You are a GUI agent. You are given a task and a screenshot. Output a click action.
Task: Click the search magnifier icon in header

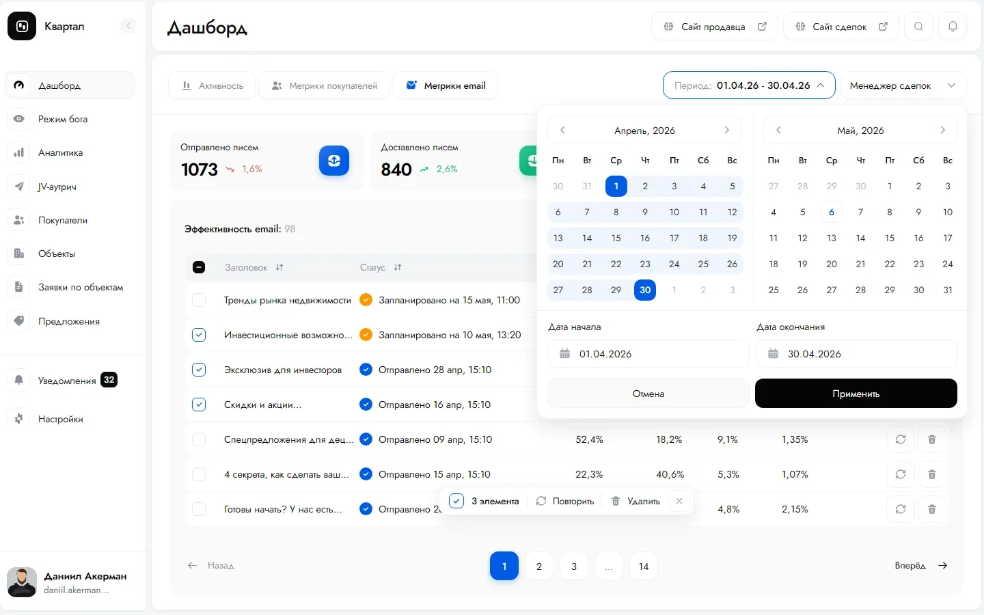(x=918, y=27)
